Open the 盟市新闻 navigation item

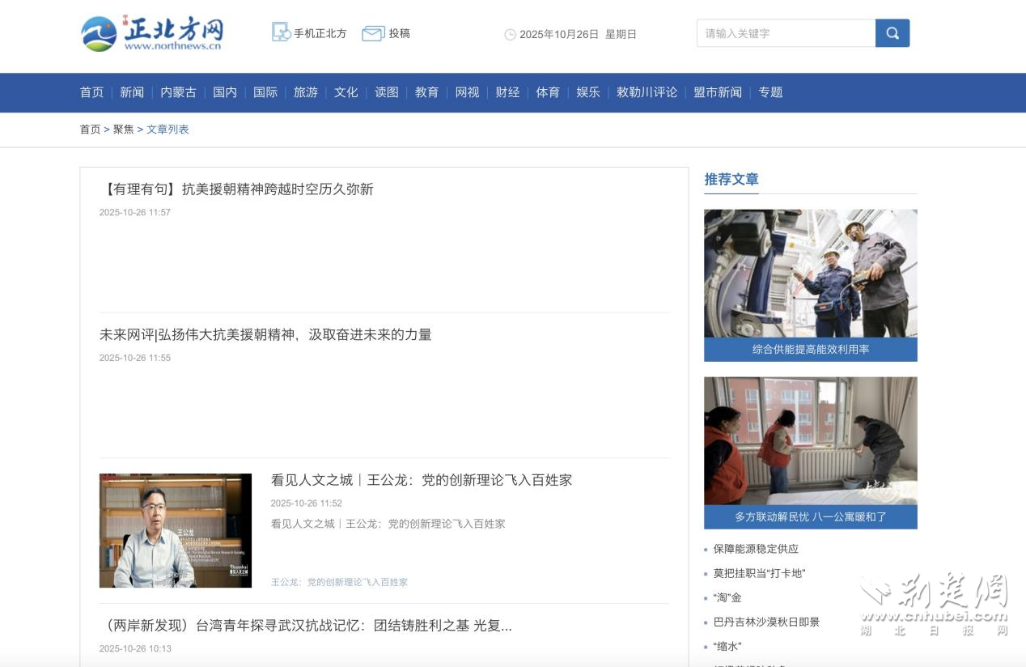tap(717, 92)
